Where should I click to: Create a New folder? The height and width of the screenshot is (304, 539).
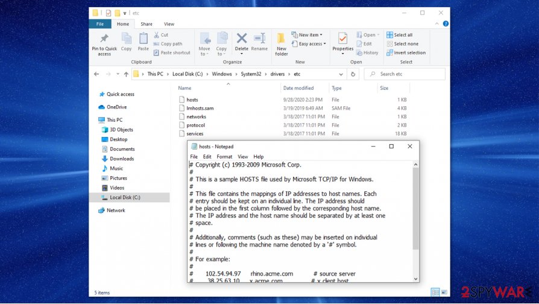[x=281, y=44]
